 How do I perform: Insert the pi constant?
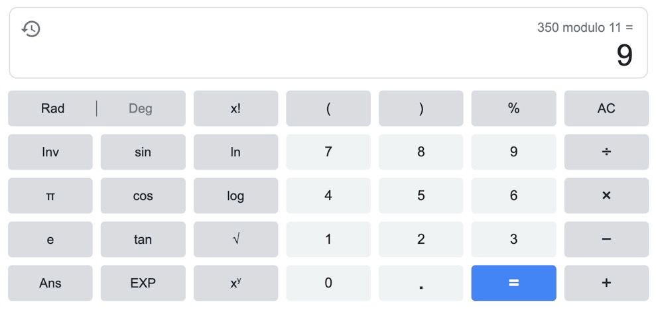click(x=50, y=196)
